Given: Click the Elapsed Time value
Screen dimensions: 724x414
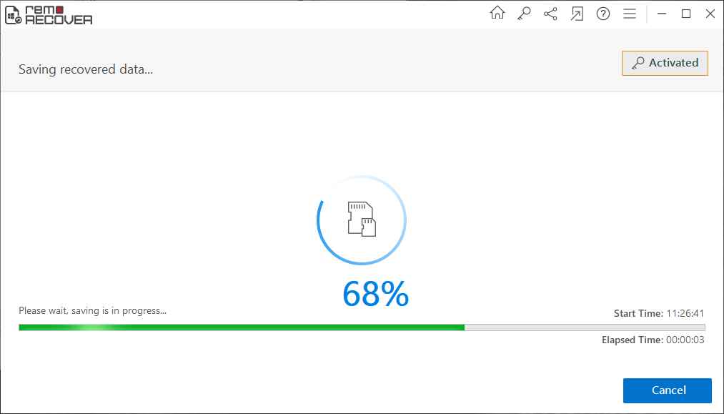Looking at the screenshot, I should pos(685,340).
